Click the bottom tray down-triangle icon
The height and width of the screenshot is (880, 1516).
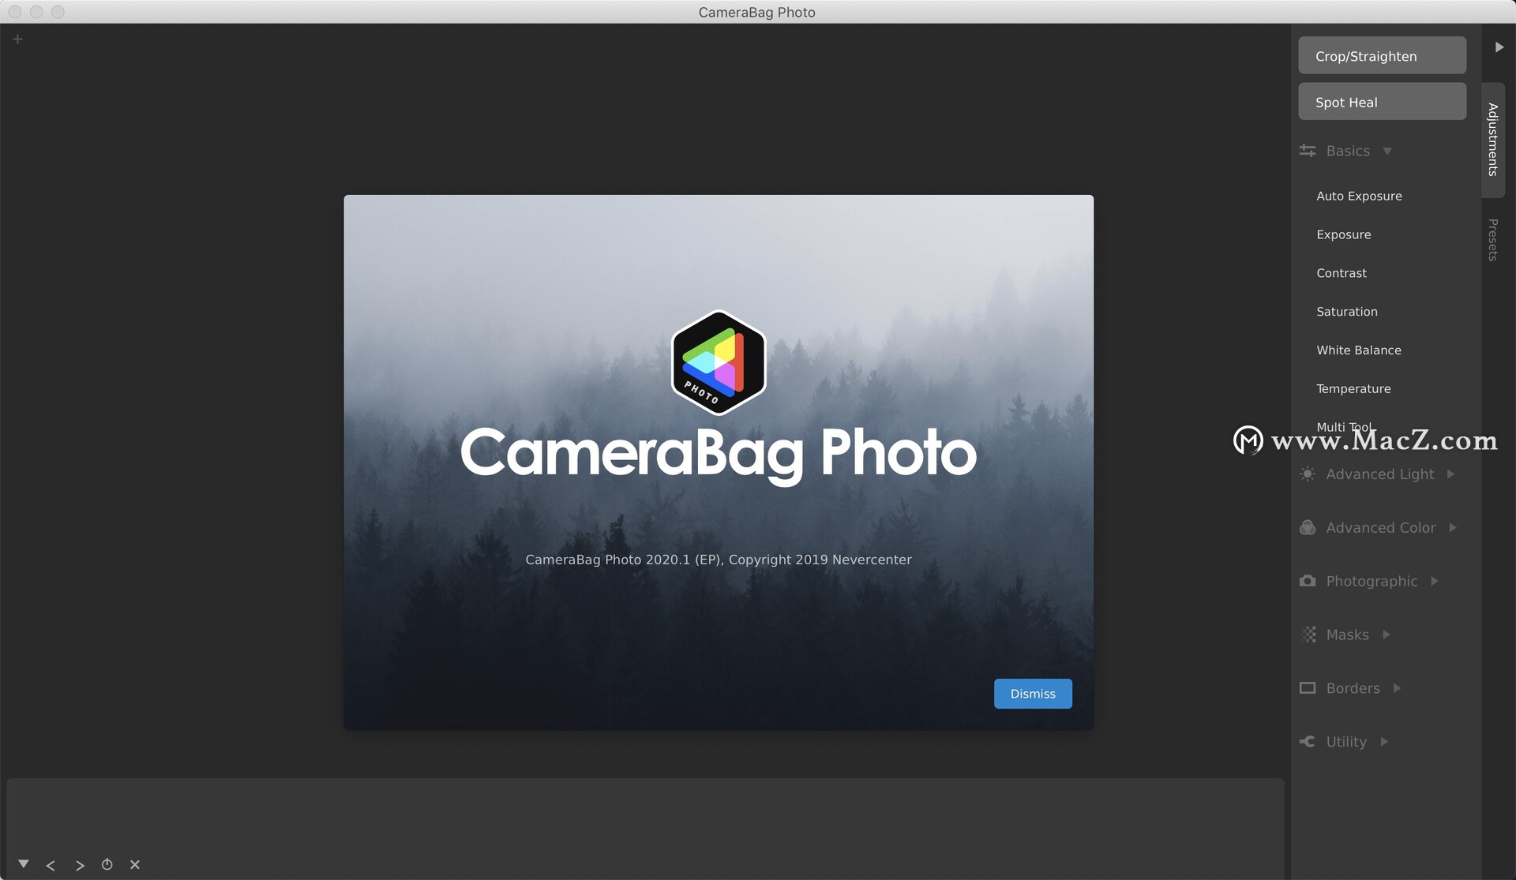(x=24, y=864)
